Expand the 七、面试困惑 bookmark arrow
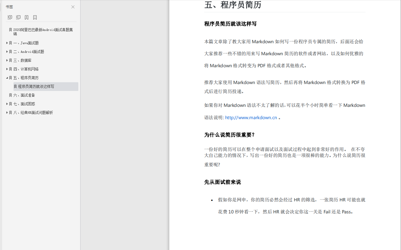Screen dimensions: 401x250 tap(7, 104)
